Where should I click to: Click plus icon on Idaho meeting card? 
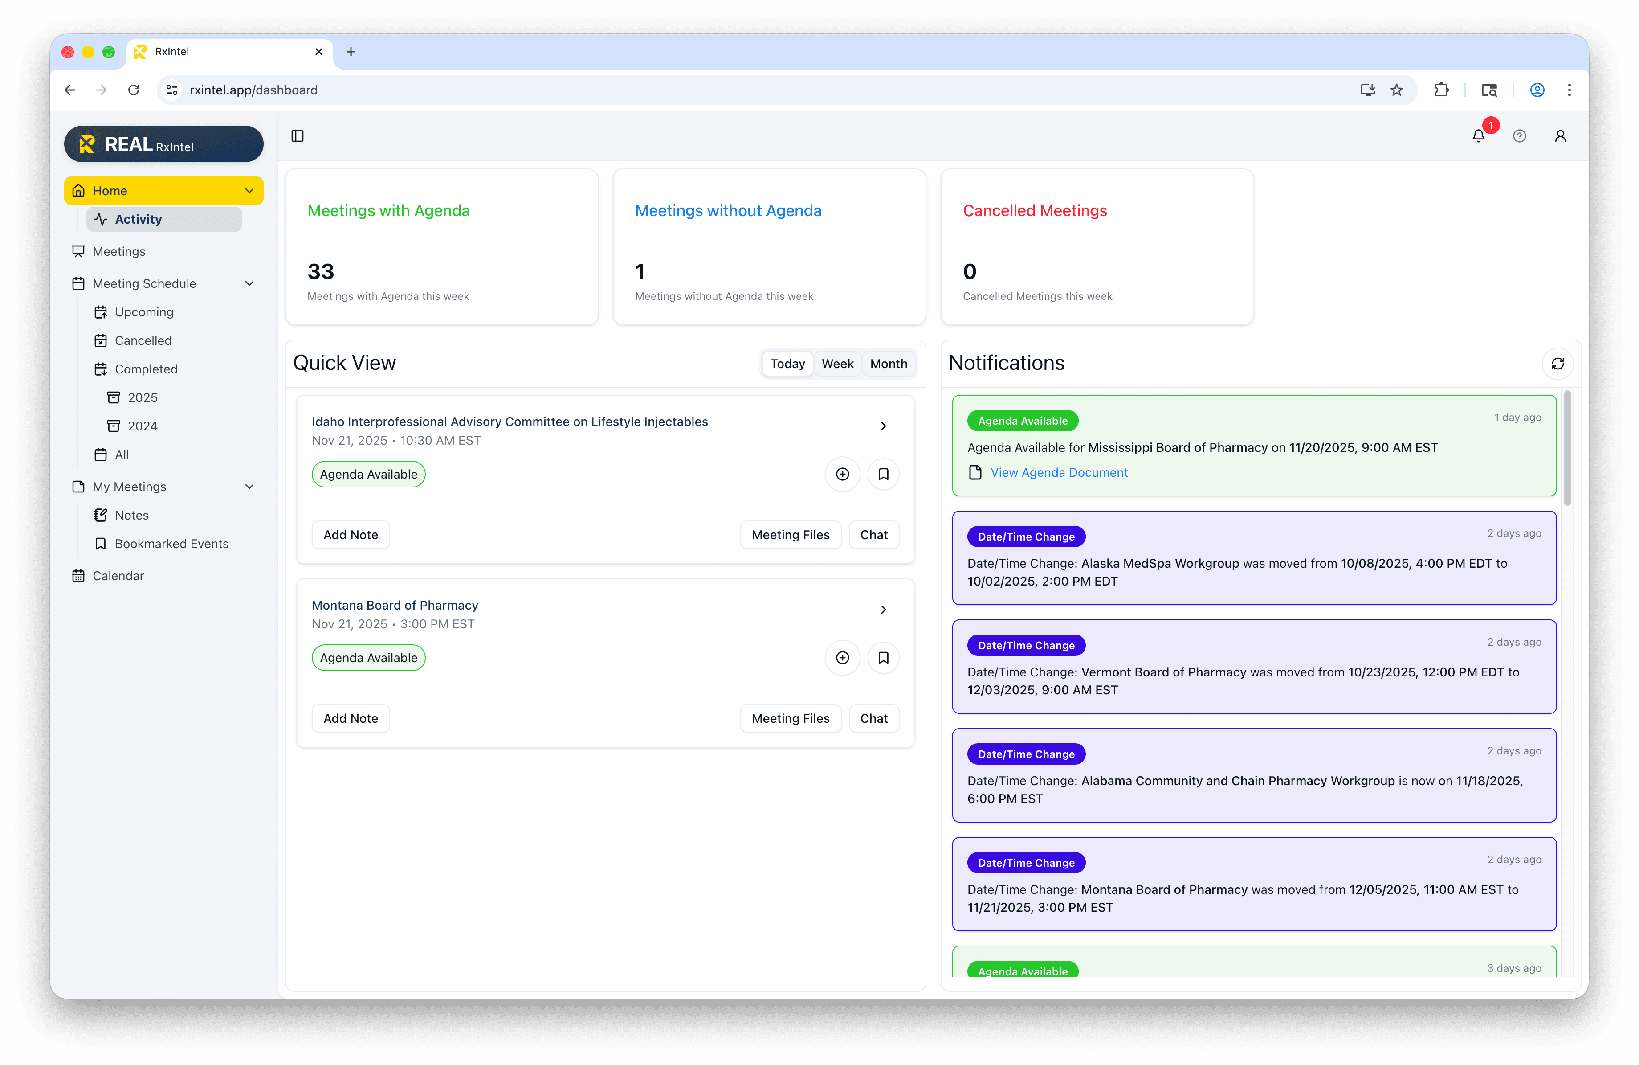[842, 474]
